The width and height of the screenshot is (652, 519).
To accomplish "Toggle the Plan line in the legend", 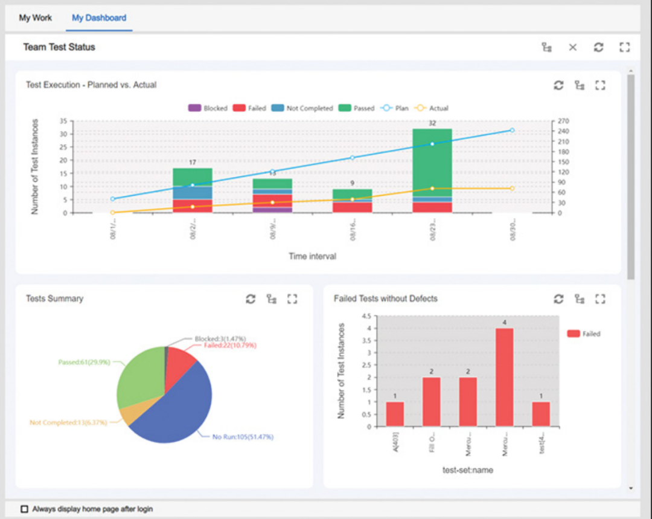I will (x=394, y=108).
